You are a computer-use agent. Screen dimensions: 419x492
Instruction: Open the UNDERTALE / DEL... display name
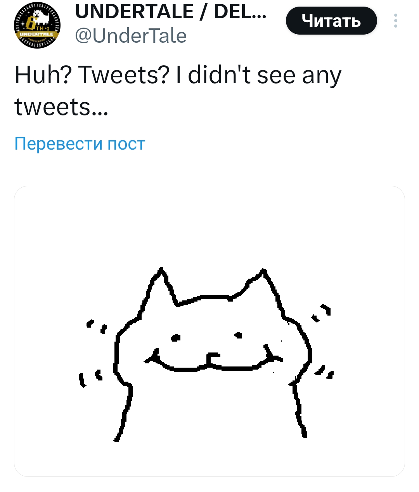click(x=171, y=11)
